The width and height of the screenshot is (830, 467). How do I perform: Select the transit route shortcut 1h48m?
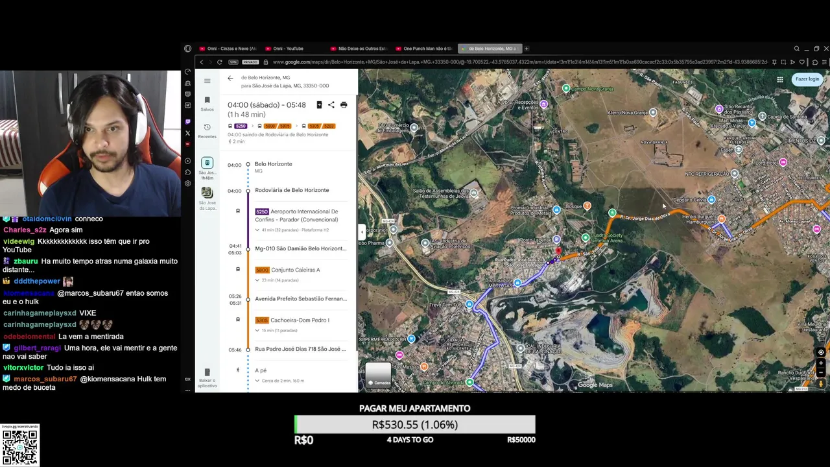207,169
